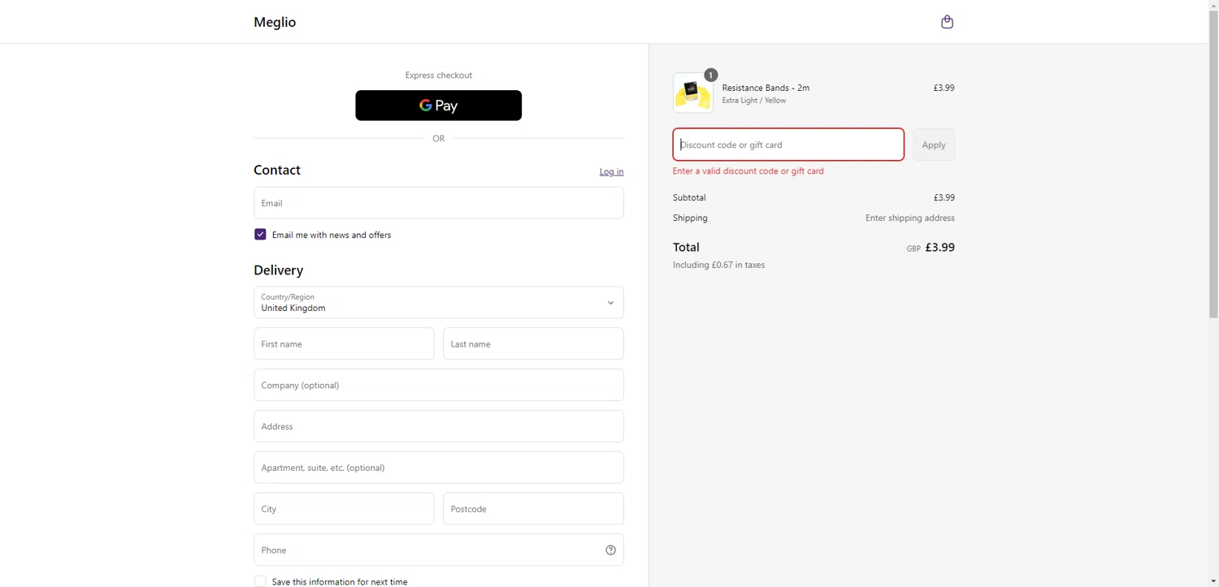This screenshot has height=587, width=1219.
Task: Click the Total £3.99 amount
Action: 940,248
